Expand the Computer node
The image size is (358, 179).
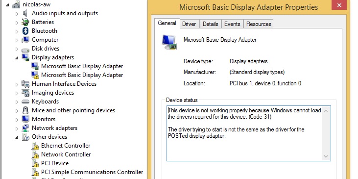click(17, 40)
